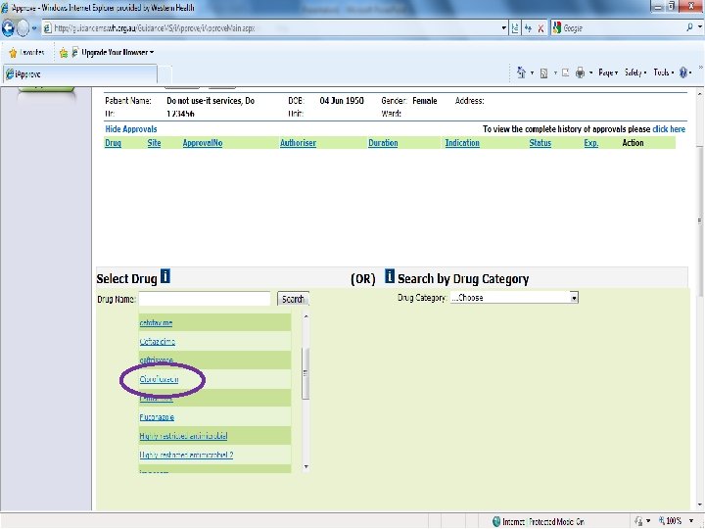Click the Drug Name text field
This screenshot has height=529, width=705.
point(205,299)
